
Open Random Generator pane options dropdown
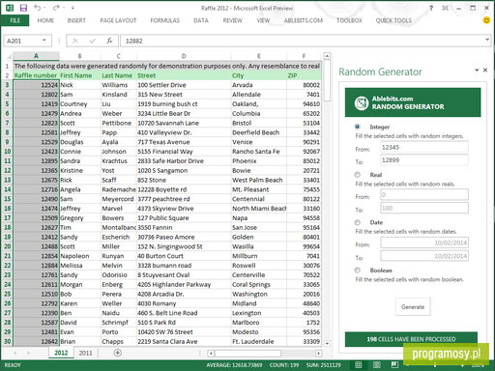click(x=477, y=70)
